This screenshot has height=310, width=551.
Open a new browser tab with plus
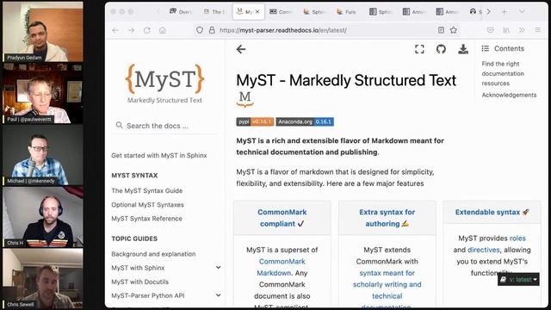pyautogui.click(x=505, y=11)
